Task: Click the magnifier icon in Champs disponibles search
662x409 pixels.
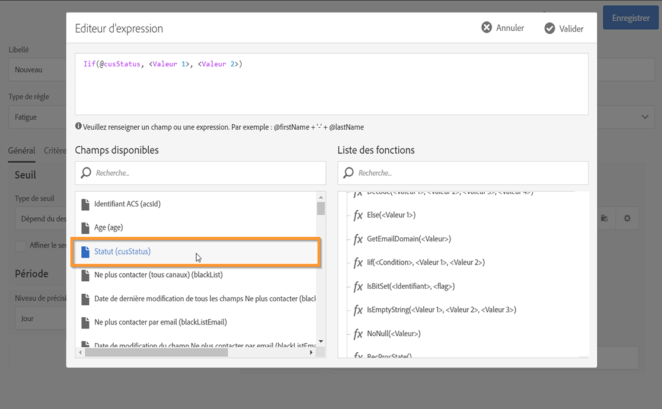Action: (x=87, y=173)
